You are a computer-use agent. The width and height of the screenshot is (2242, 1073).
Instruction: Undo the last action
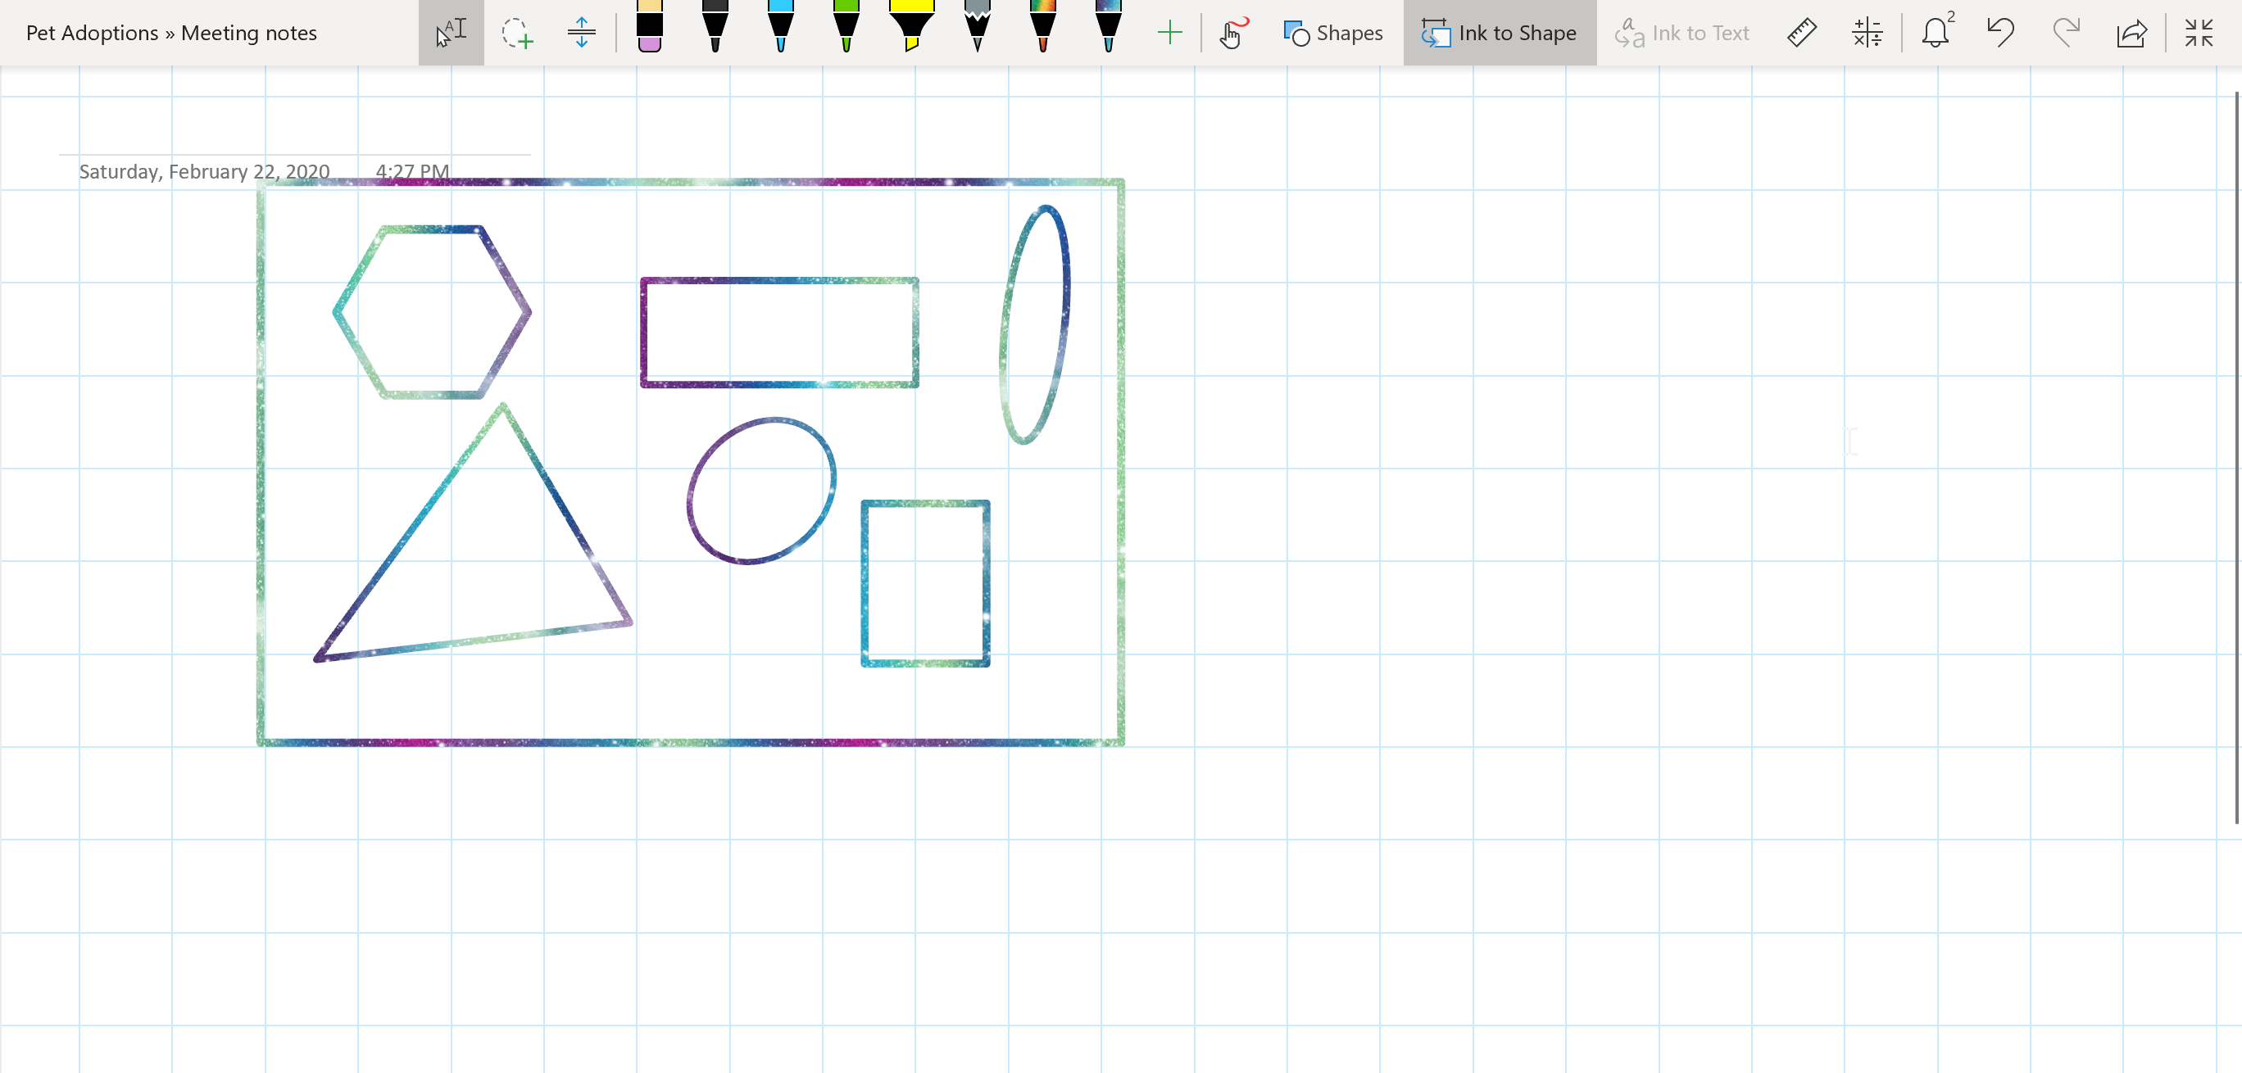pyautogui.click(x=2000, y=33)
